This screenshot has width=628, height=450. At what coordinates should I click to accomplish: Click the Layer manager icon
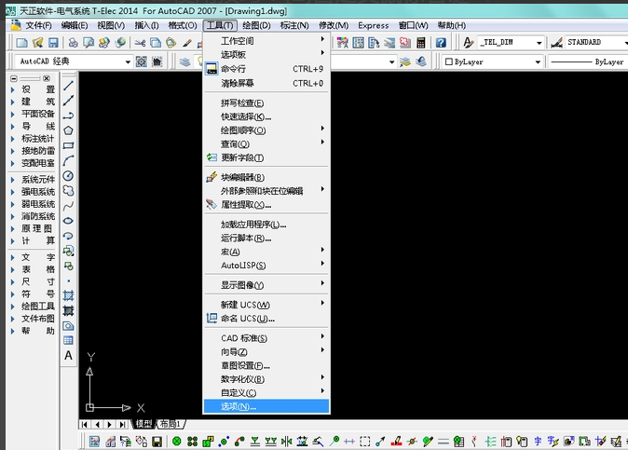pos(184,61)
